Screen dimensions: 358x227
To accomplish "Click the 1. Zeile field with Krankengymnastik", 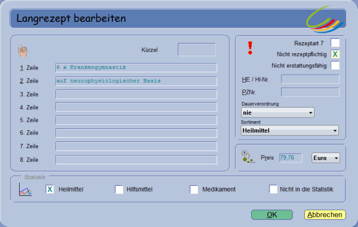I will tap(136, 68).
